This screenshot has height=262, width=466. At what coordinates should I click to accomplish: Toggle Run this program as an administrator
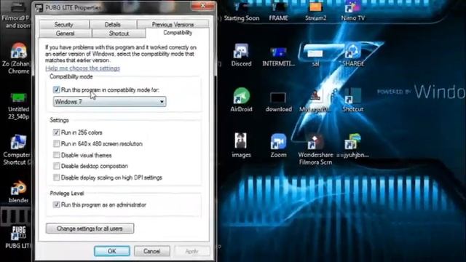pos(57,205)
